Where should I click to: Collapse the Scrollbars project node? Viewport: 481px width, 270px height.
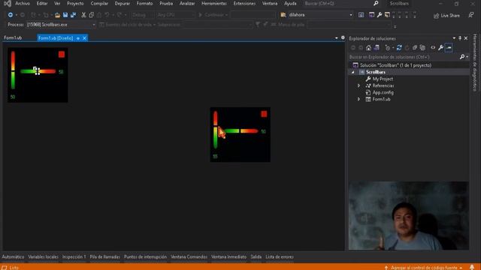tap(353, 72)
